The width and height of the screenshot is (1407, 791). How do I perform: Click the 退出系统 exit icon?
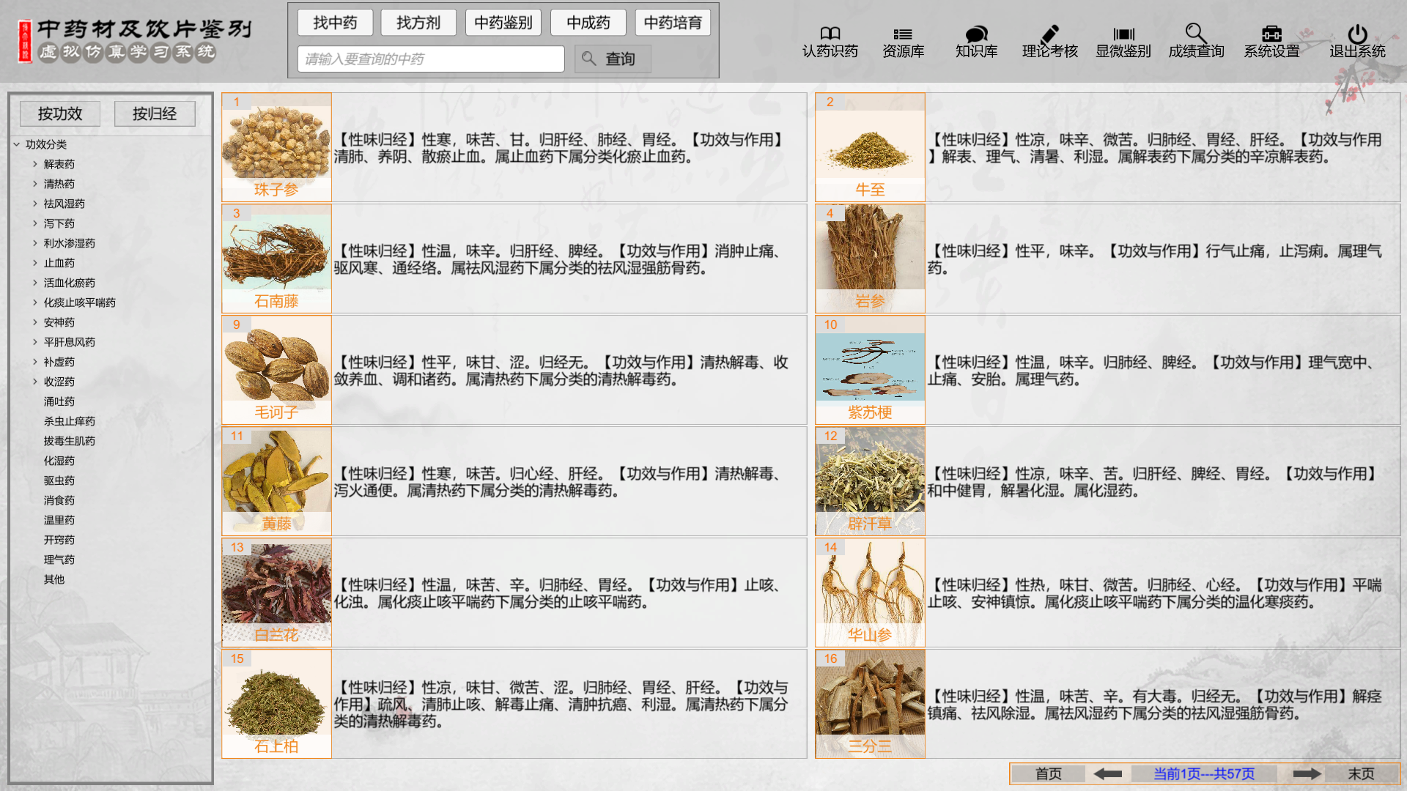(1355, 40)
